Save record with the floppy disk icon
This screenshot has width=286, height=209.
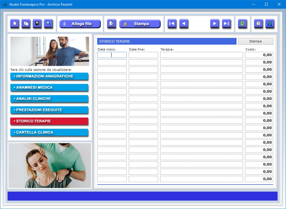pos(37,24)
